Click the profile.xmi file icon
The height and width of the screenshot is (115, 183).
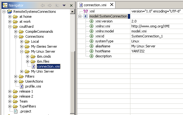pos(22,87)
